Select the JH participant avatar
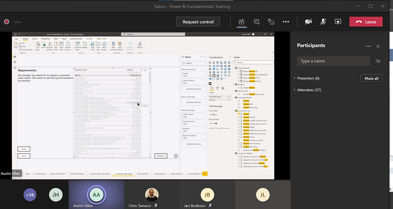Screen dimensions: 393x209 [56, 195]
